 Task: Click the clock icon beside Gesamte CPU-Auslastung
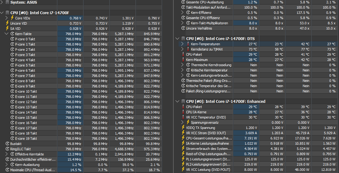[183, 2]
